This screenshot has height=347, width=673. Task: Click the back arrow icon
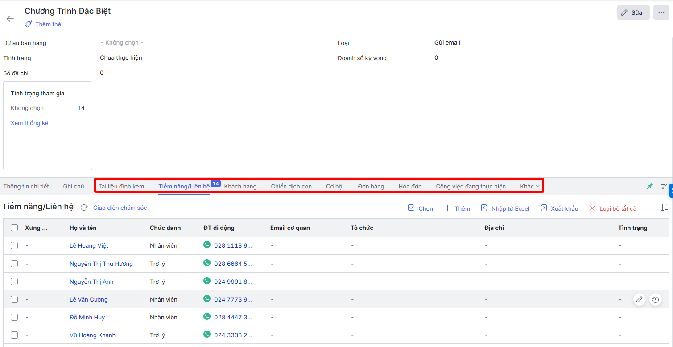pyautogui.click(x=10, y=19)
